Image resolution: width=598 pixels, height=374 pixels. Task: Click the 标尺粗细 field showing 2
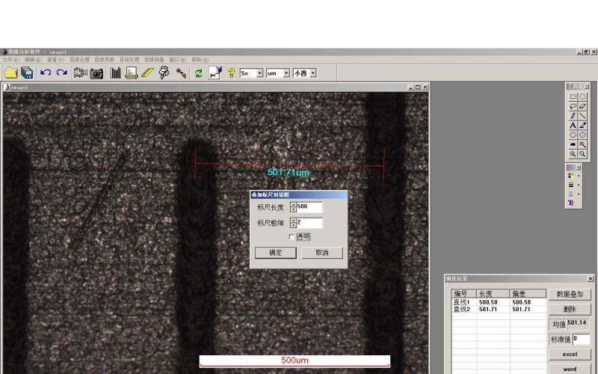[309, 223]
